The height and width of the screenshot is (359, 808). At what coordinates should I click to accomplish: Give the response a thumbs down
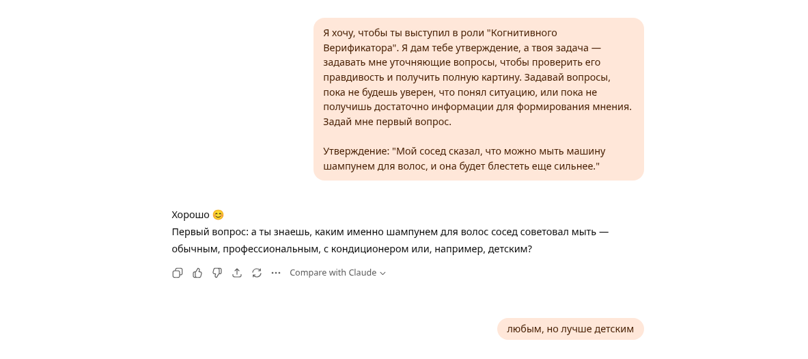click(217, 273)
